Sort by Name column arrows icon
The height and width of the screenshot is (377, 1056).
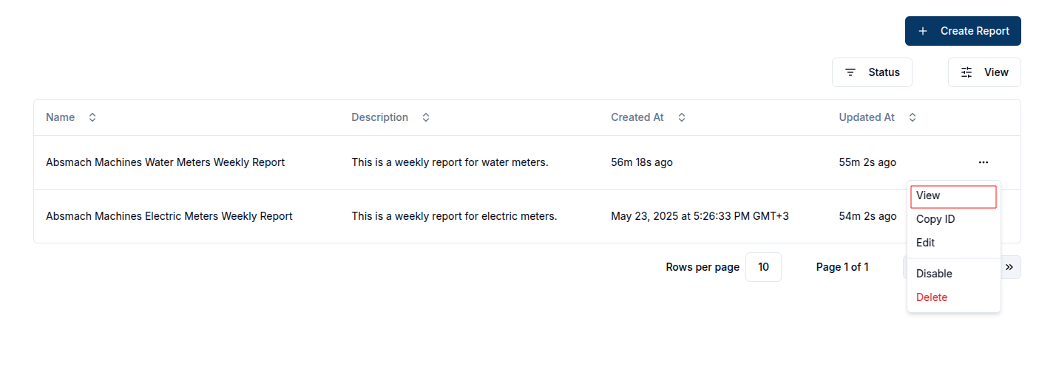(92, 117)
